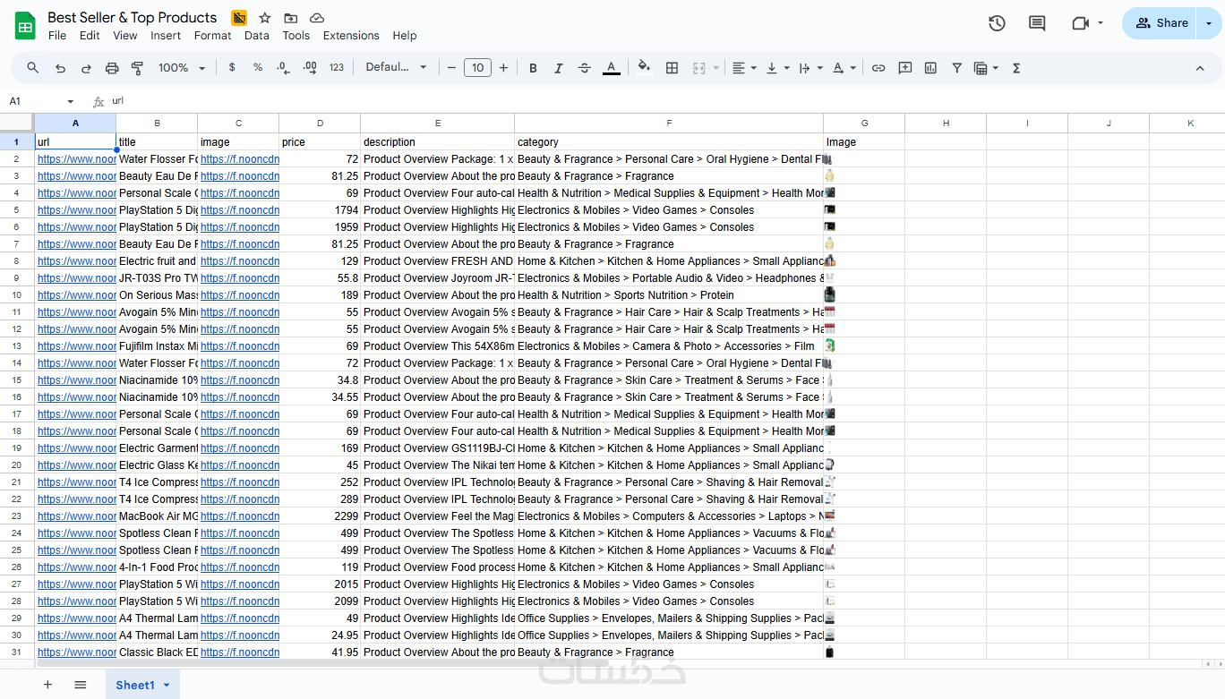Open the image link in row 10

point(239,295)
